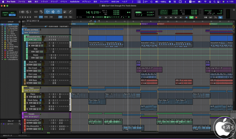Click the インサート A-E column header

pyautogui.click(x=53, y=27)
